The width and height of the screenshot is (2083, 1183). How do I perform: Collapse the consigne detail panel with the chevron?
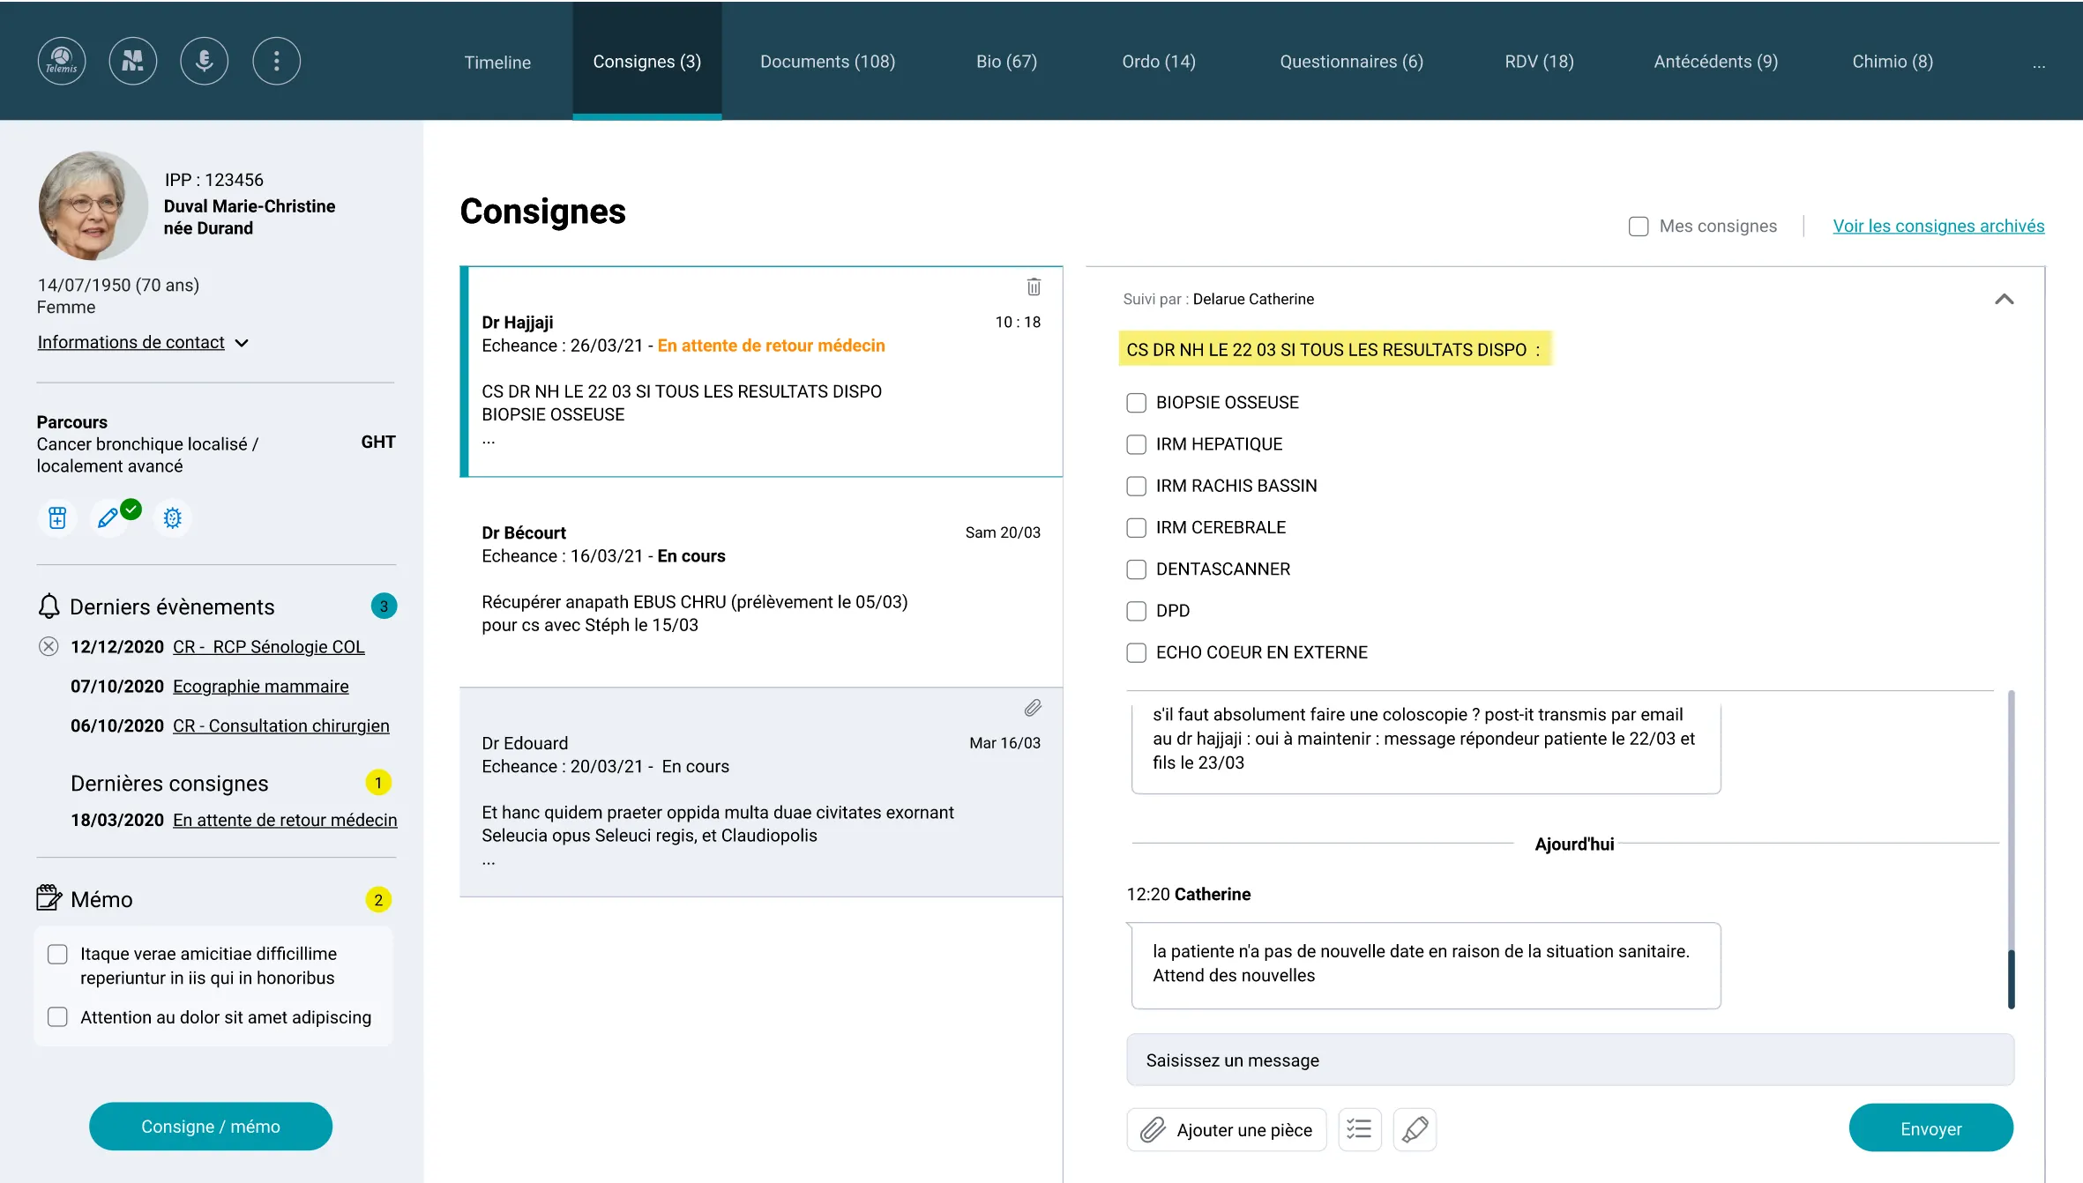2004,300
